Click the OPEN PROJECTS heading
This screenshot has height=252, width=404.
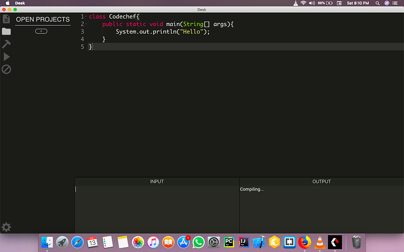click(x=43, y=19)
